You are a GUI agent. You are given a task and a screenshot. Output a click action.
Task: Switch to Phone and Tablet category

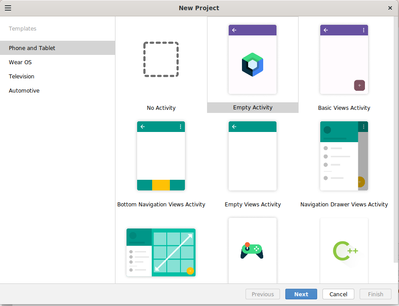click(32, 48)
